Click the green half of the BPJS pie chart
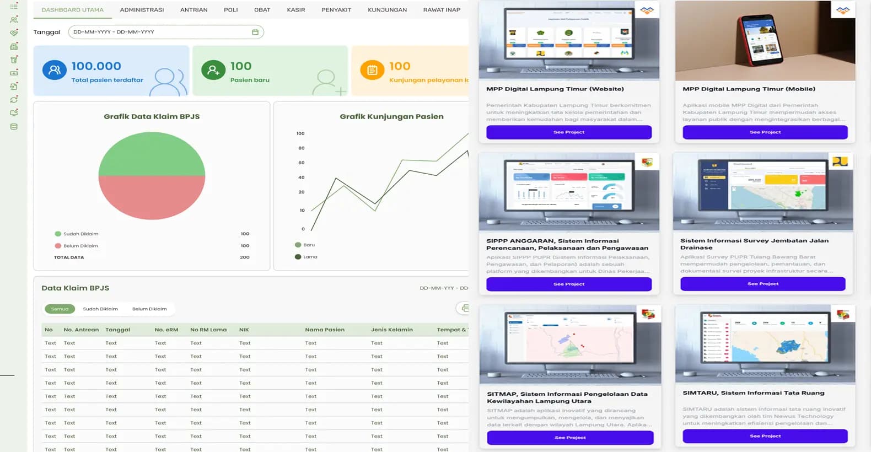 click(x=152, y=154)
